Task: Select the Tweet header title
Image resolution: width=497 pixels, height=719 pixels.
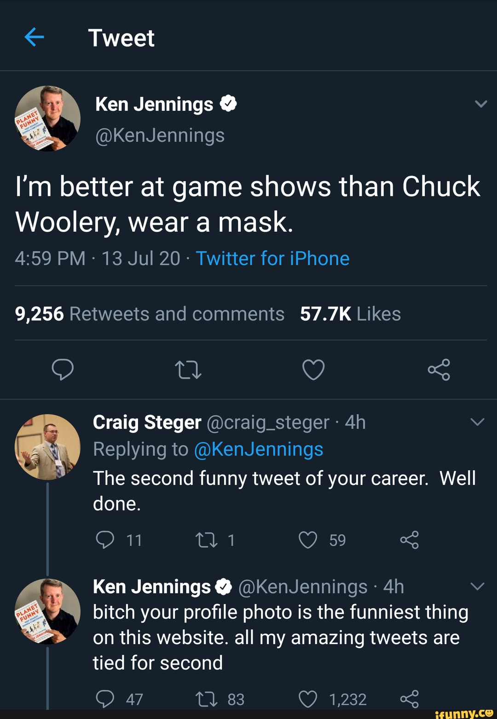Action: [121, 38]
